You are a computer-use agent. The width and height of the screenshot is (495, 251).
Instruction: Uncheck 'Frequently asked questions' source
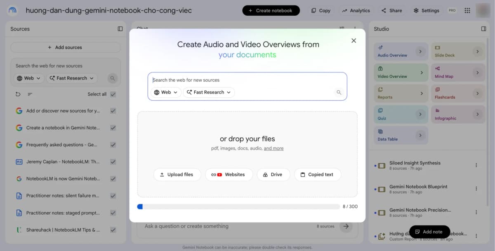(x=113, y=145)
